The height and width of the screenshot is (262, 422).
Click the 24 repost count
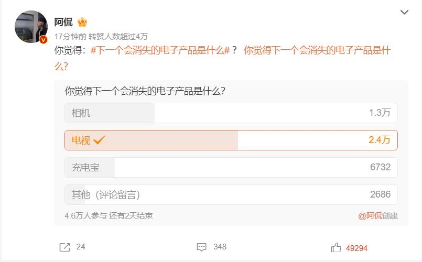[80, 247]
